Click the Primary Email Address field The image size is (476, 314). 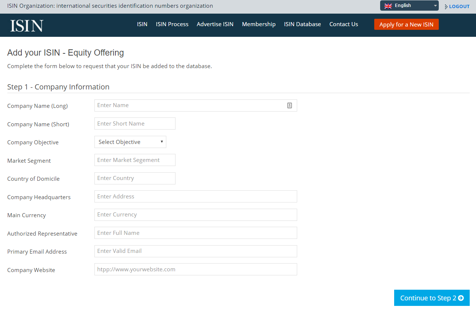(x=196, y=251)
